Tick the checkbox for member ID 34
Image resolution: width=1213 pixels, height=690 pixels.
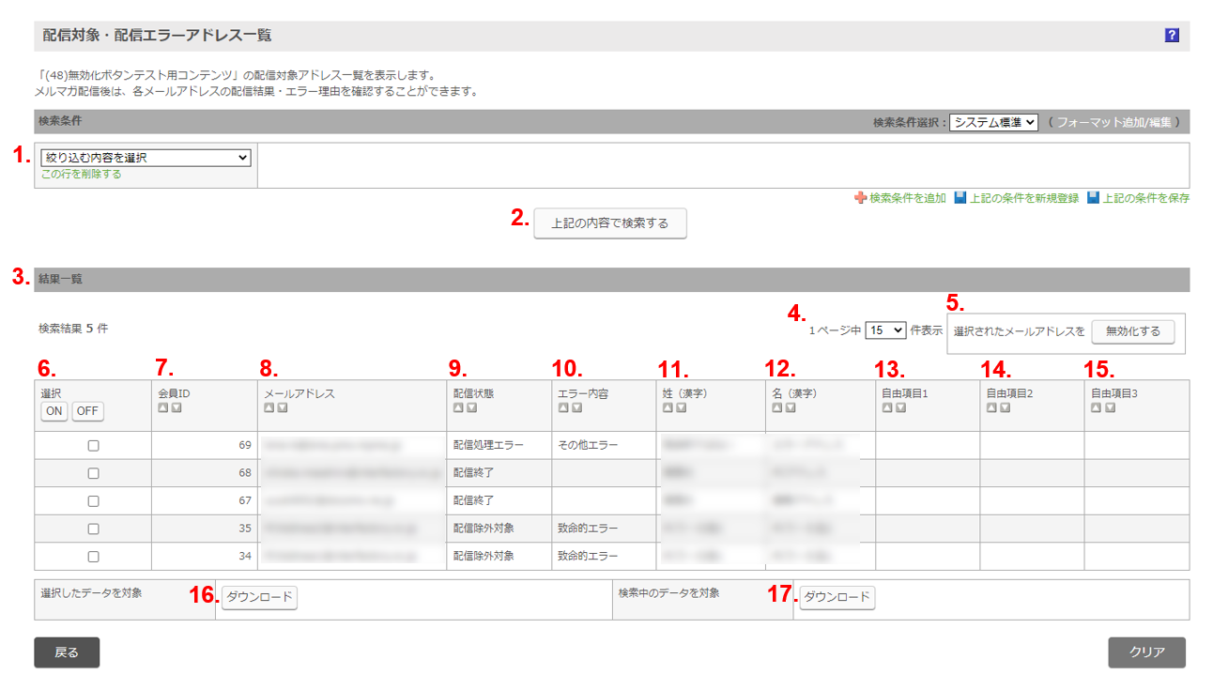93,556
